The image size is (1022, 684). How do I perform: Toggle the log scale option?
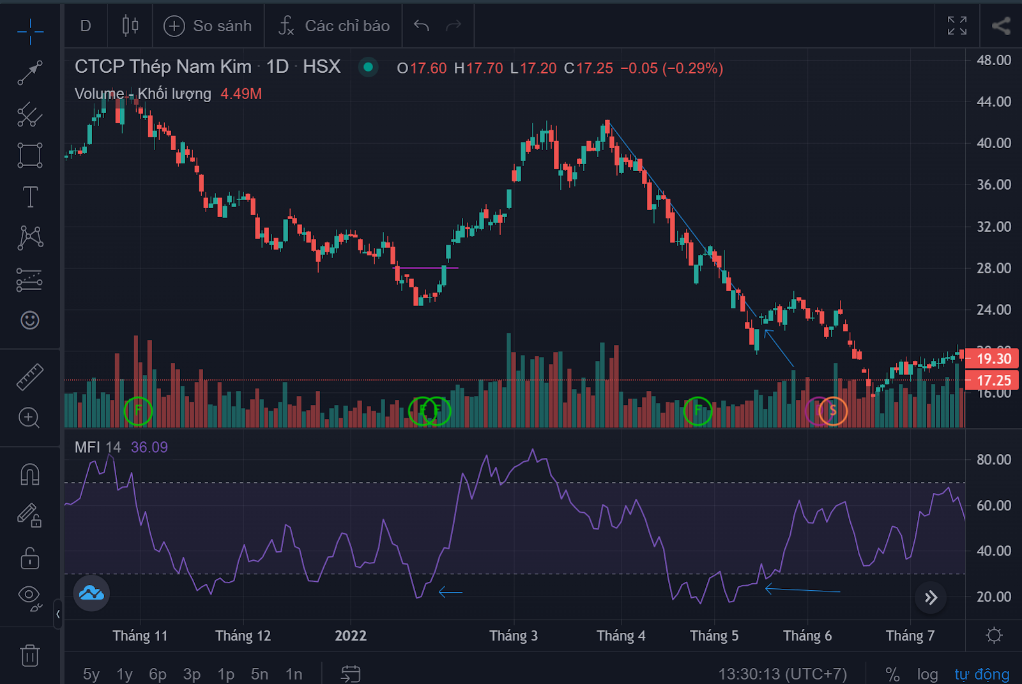927,674
